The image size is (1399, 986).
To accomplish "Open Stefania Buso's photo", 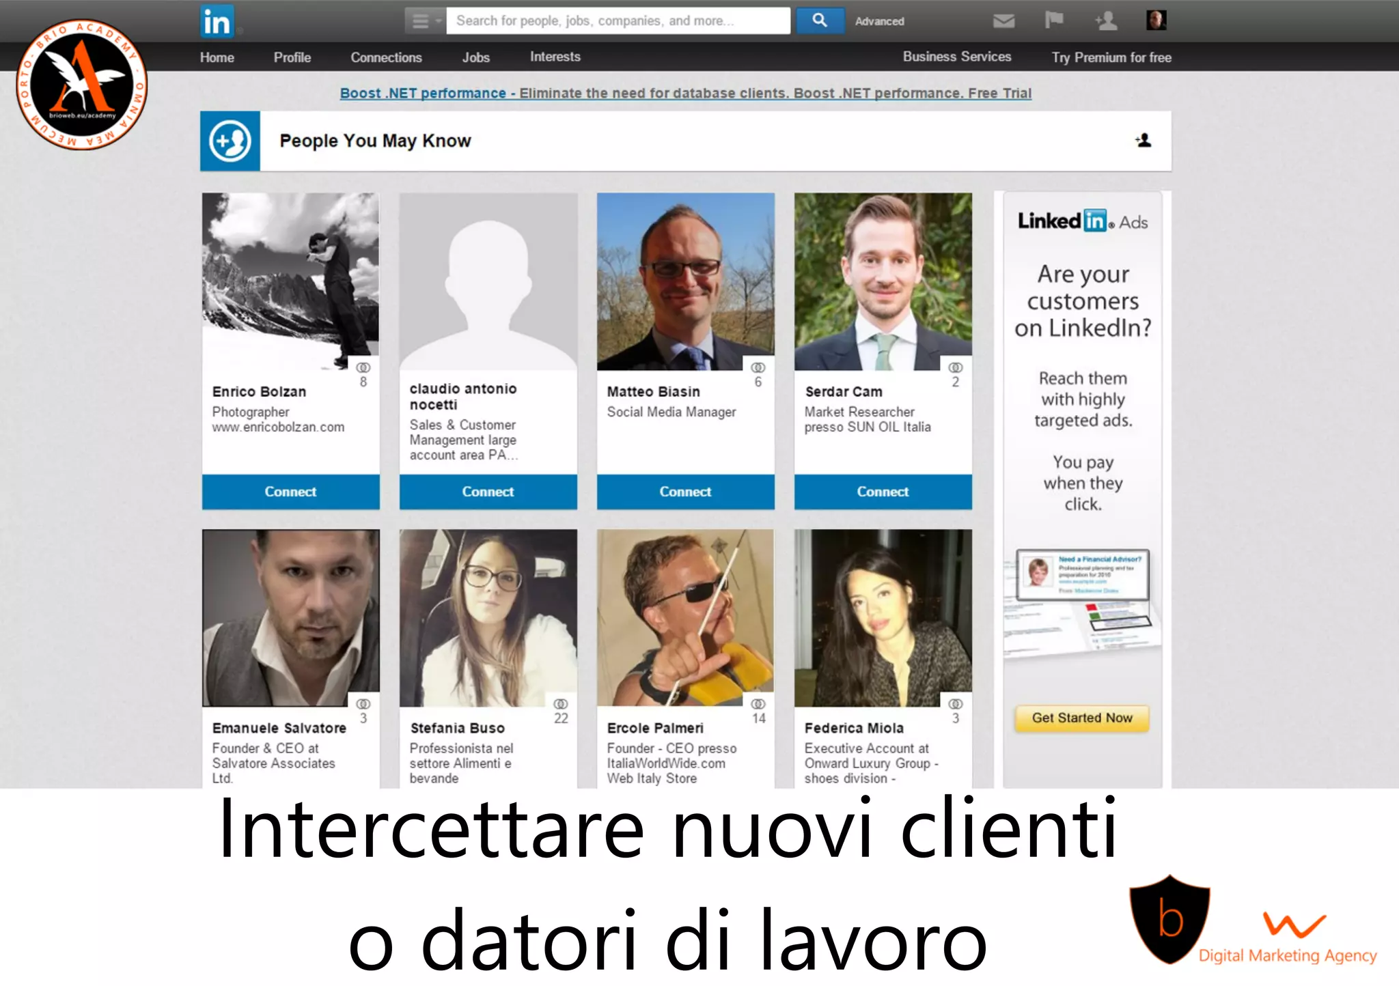I will pyautogui.click(x=488, y=617).
